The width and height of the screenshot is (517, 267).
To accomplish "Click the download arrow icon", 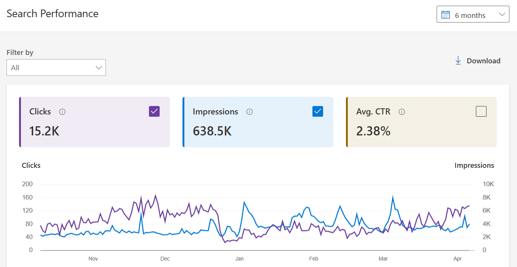I will [458, 61].
